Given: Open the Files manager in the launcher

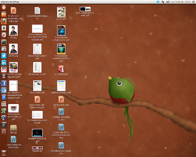Looking at the screenshot, I should pyautogui.click(x=4, y=14).
